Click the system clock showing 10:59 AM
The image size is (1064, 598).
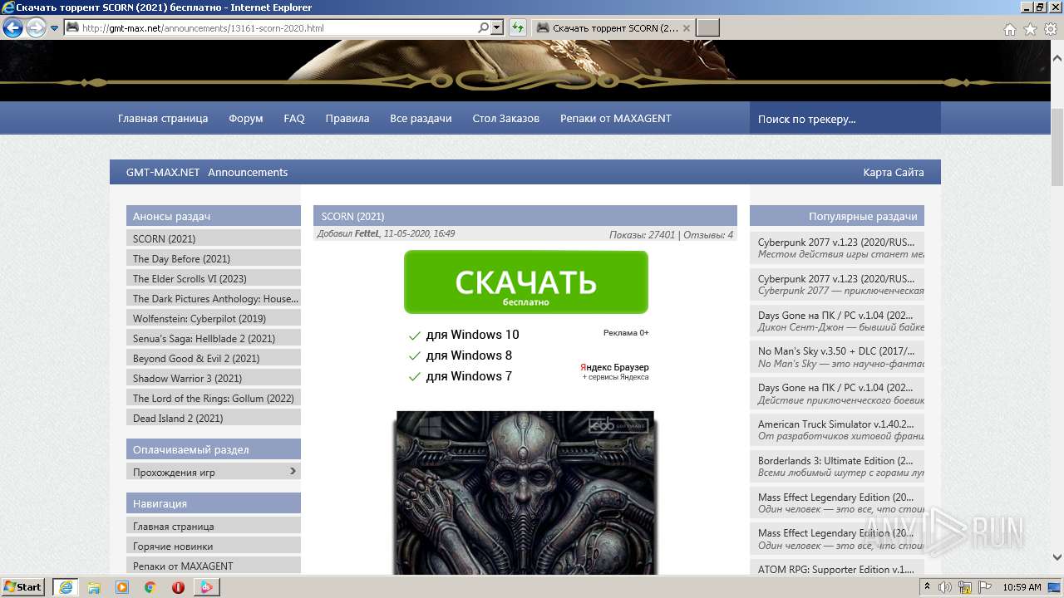1022,586
